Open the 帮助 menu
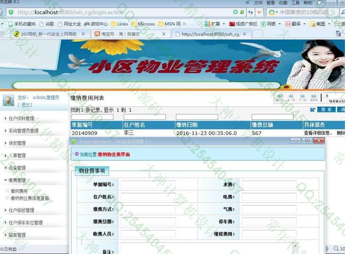Viewport: 345px width, 254px height. pos(308,3)
